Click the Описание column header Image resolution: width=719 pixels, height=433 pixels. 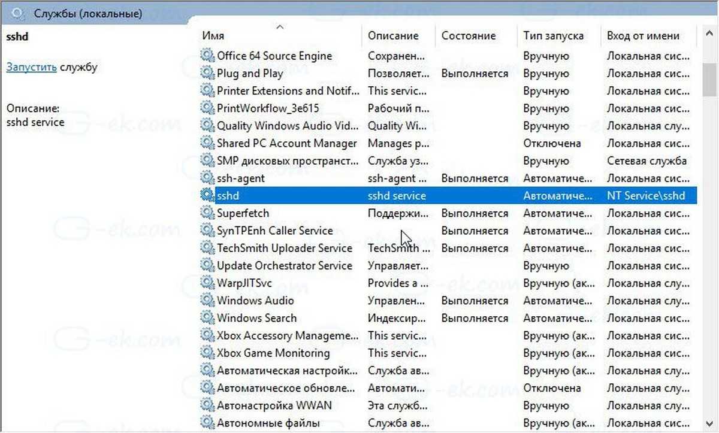pyautogui.click(x=393, y=36)
